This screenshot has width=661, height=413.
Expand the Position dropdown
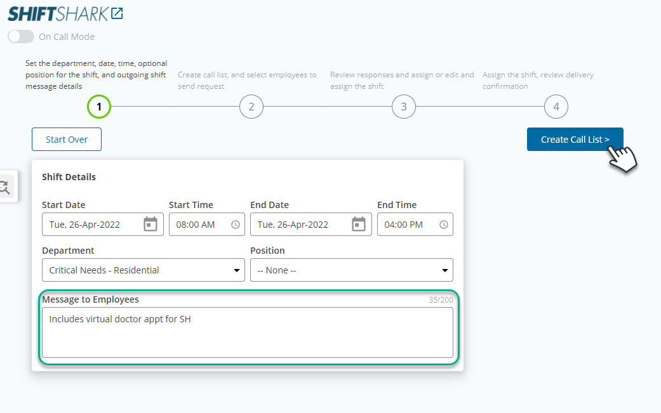coord(352,270)
